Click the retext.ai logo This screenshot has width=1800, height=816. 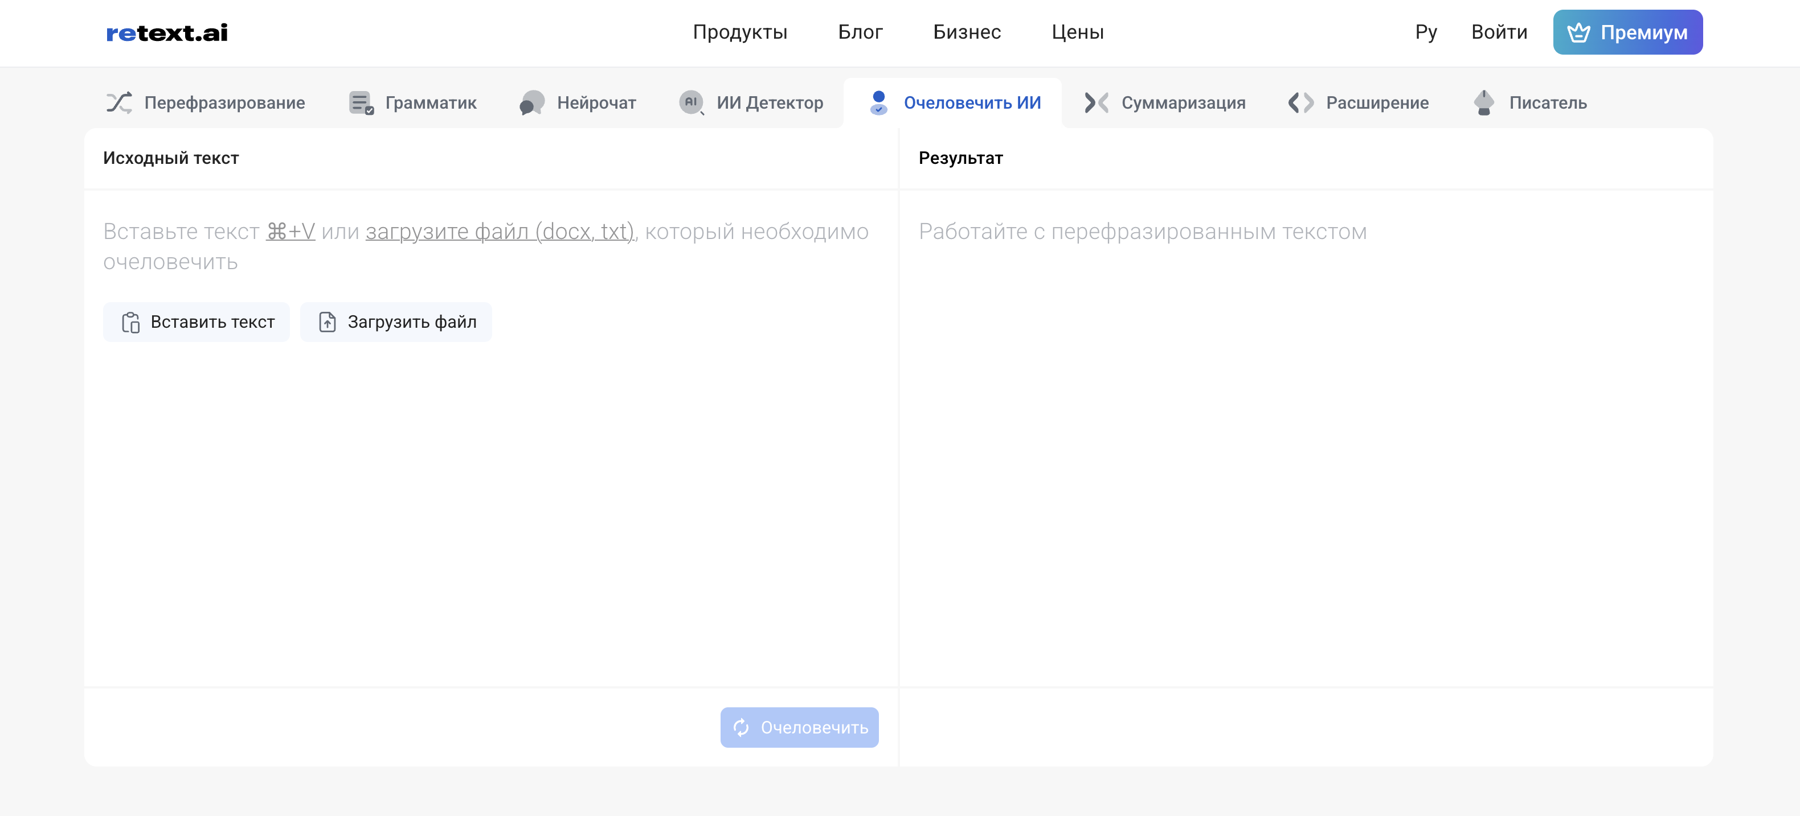click(167, 33)
